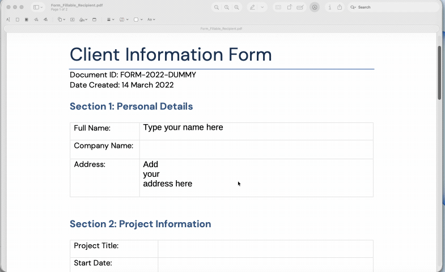Expand the highlight color options chevron
The image size is (445, 272).
[262, 7]
